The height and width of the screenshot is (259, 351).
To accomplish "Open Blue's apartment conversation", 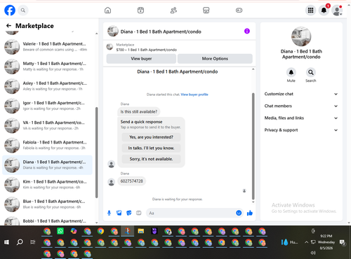I will pos(47,204).
